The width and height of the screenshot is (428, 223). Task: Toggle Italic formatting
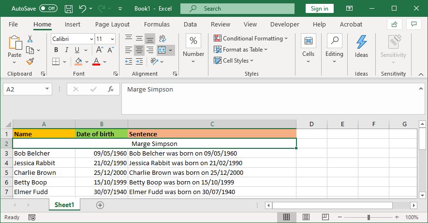tap(66, 50)
